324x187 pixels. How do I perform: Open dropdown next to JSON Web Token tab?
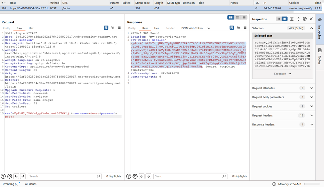pyautogui.click(x=209, y=28)
